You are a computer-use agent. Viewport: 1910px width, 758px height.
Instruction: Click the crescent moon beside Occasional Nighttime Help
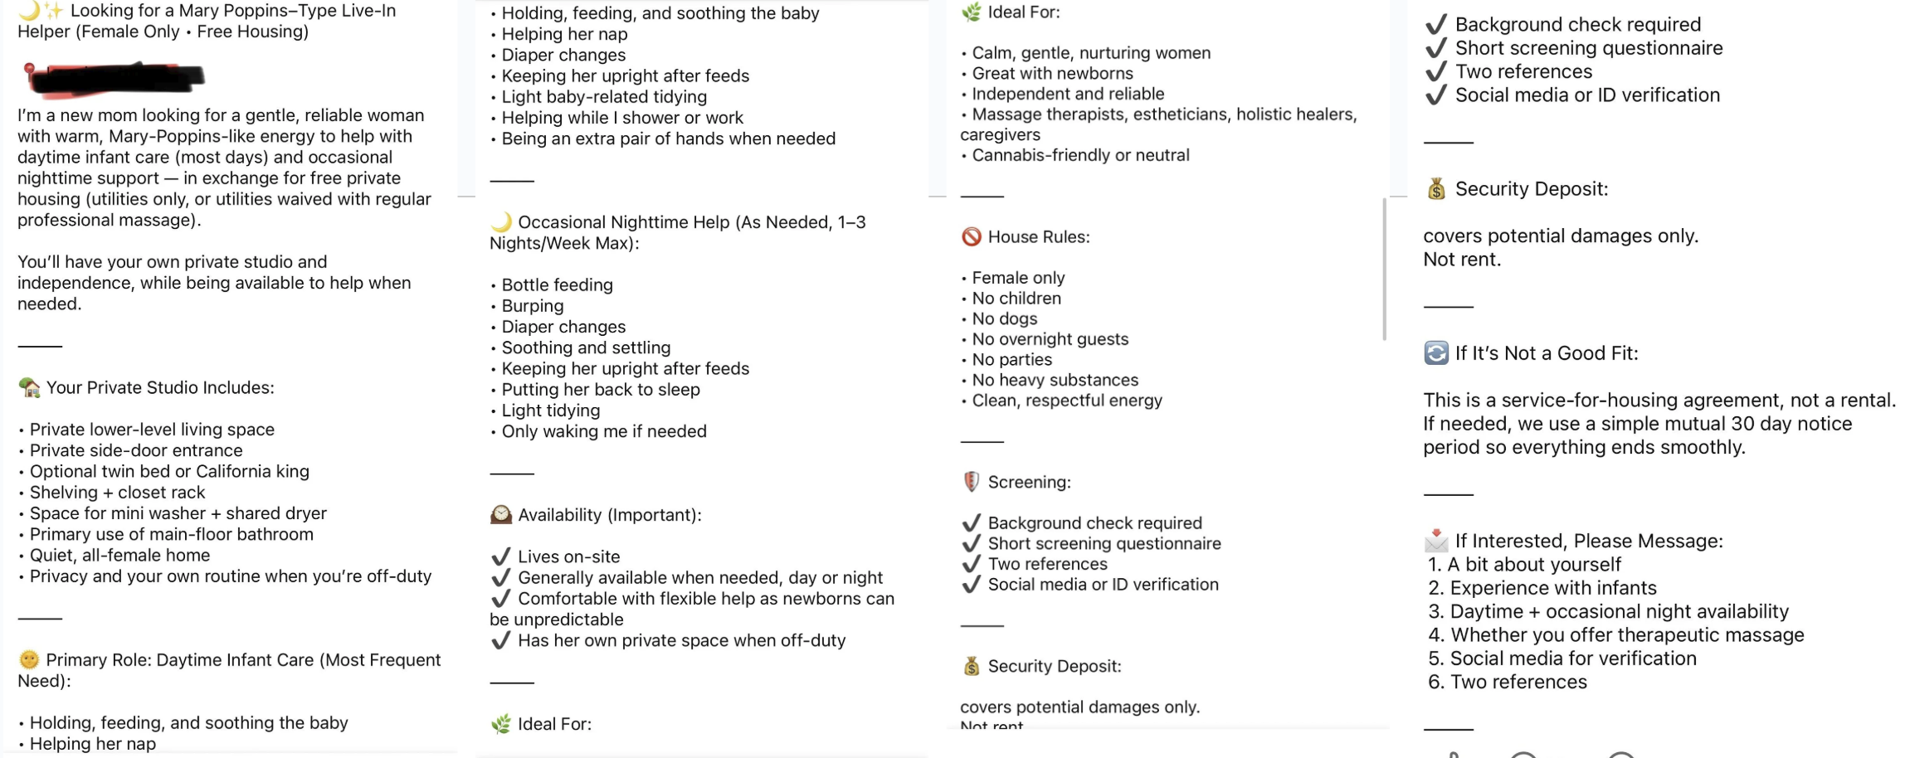[x=501, y=222]
